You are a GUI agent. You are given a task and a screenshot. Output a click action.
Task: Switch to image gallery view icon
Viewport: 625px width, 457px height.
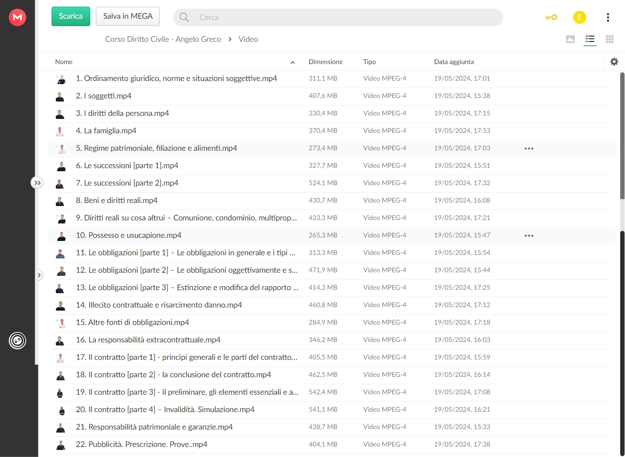(570, 39)
